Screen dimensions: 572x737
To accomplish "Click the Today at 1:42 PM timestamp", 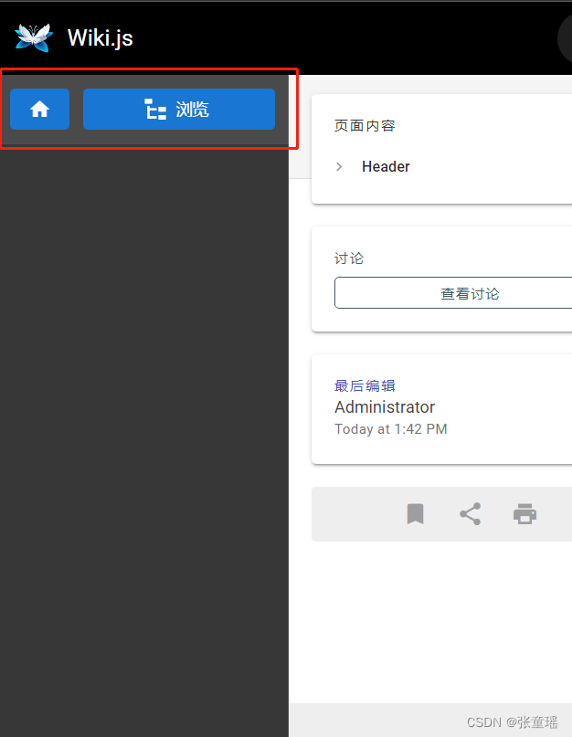I will click(x=391, y=429).
